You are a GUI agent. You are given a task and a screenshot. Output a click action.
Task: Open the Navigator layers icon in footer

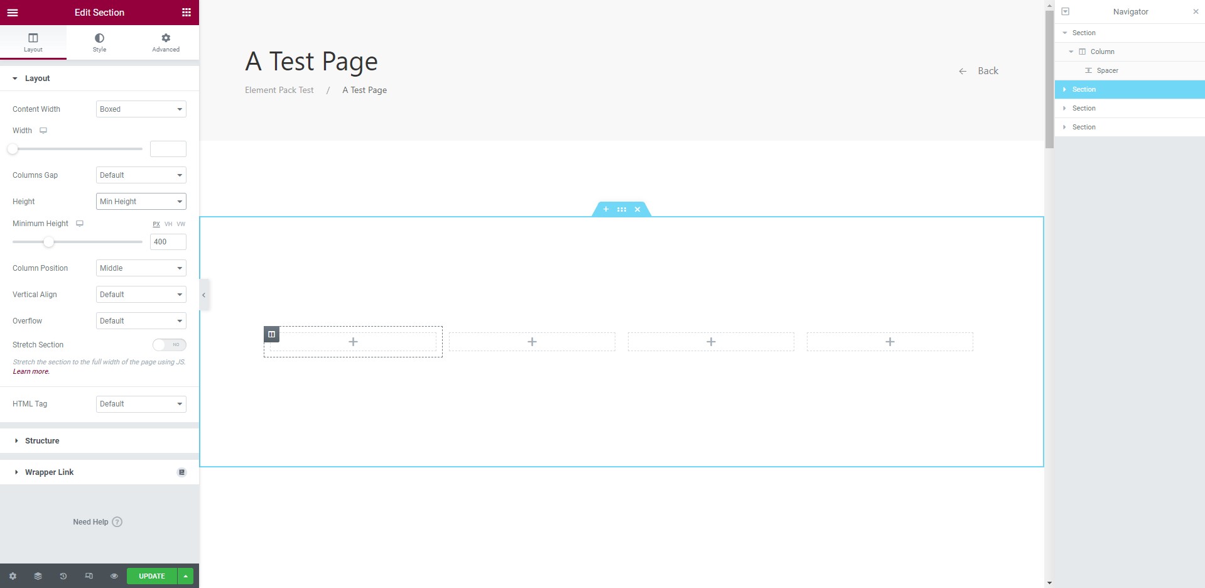38,575
